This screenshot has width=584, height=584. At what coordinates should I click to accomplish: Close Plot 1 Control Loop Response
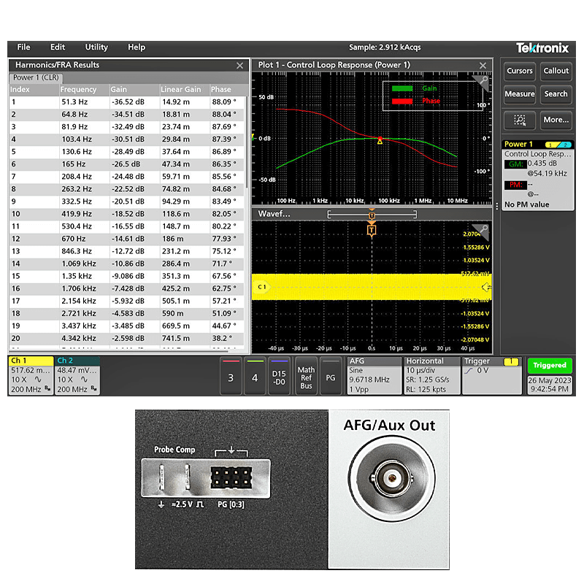(x=483, y=66)
